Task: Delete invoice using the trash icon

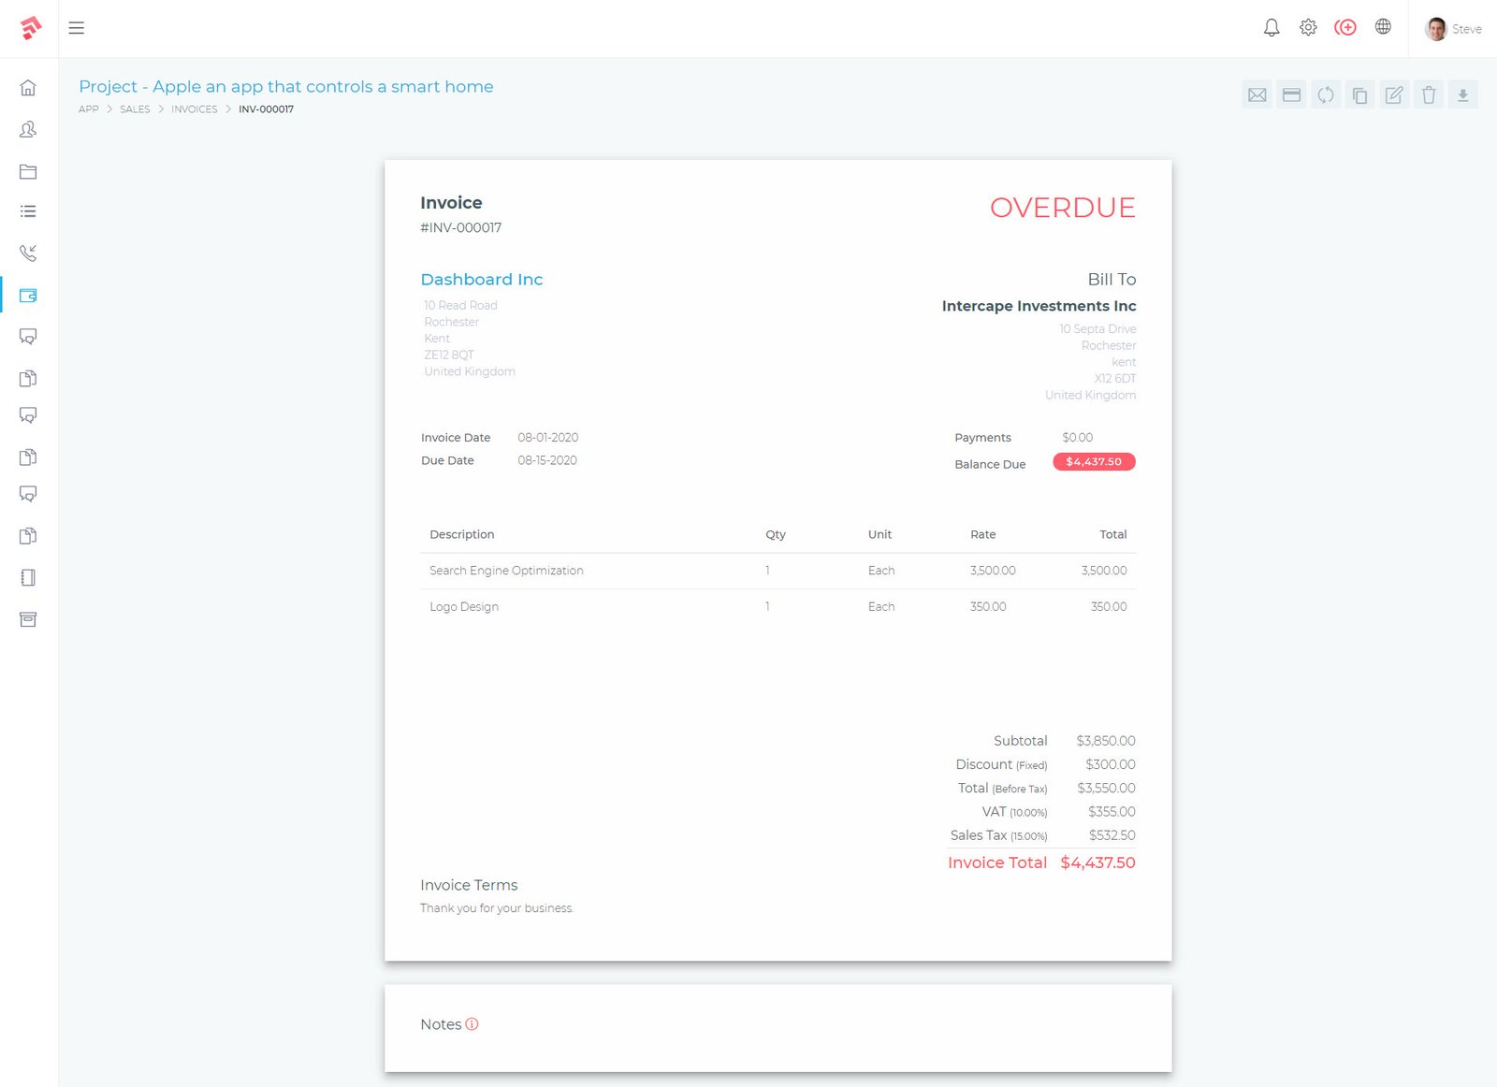Action: (x=1429, y=95)
